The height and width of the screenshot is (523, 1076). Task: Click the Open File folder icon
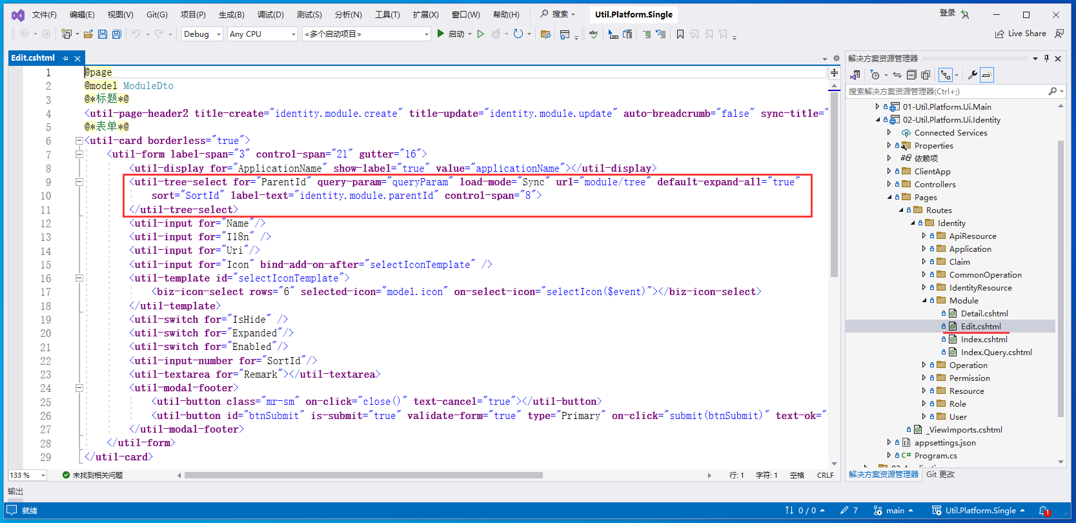pyautogui.click(x=88, y=34)
